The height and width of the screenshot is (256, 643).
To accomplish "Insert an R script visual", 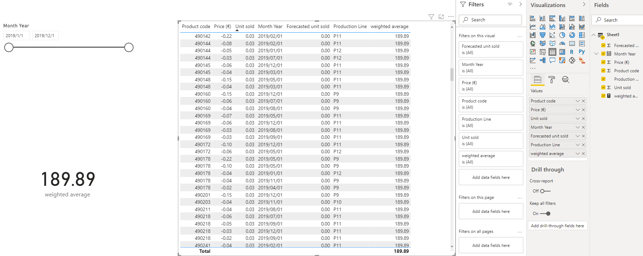I will [x=572, y=52].
